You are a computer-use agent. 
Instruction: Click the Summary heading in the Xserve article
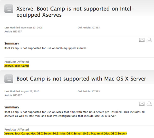(x=12, y=44)
